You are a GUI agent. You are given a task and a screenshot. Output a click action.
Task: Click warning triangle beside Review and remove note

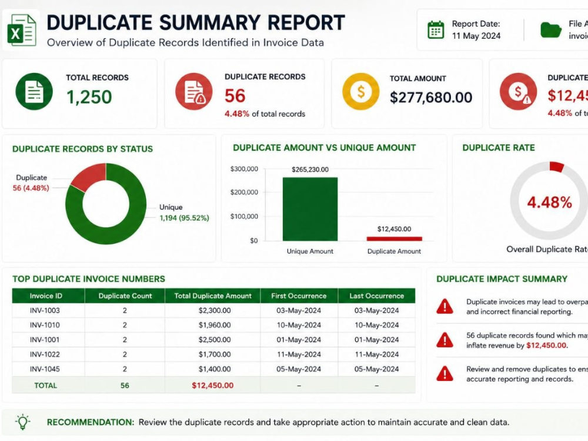(445, 374)
